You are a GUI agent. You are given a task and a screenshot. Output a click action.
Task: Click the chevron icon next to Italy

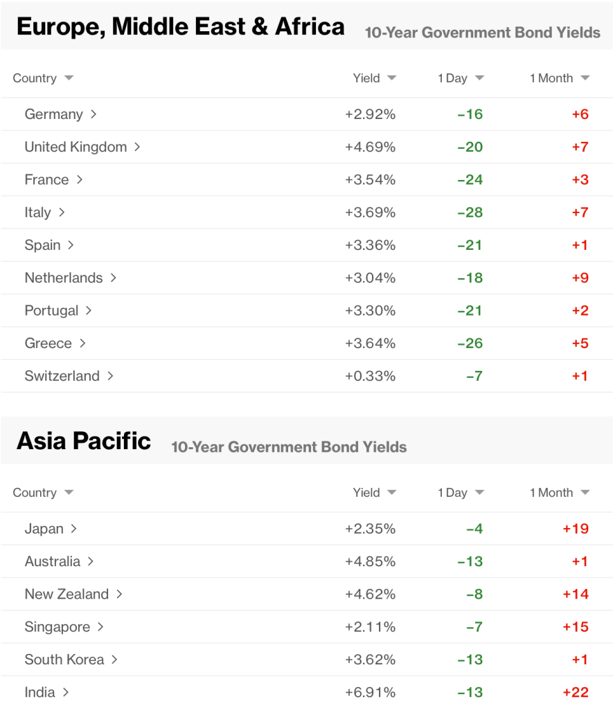62,212
